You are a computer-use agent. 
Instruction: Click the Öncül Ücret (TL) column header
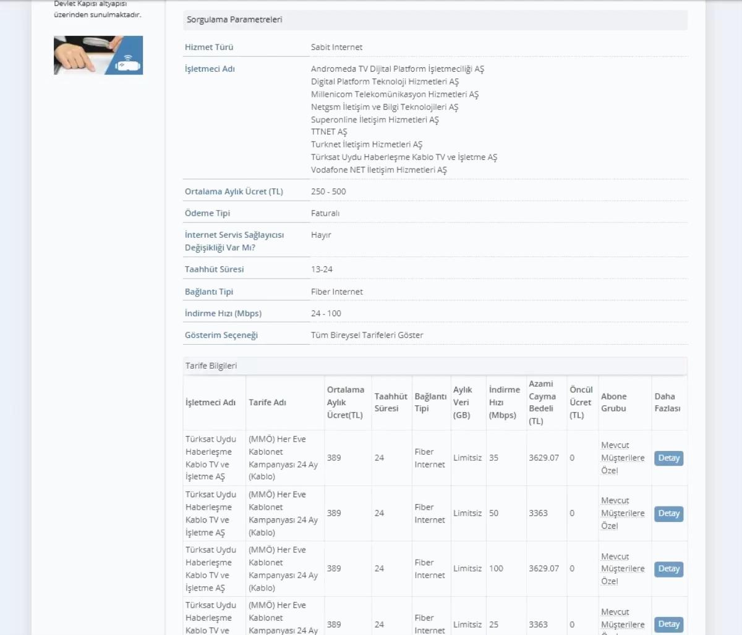(581, 402)
